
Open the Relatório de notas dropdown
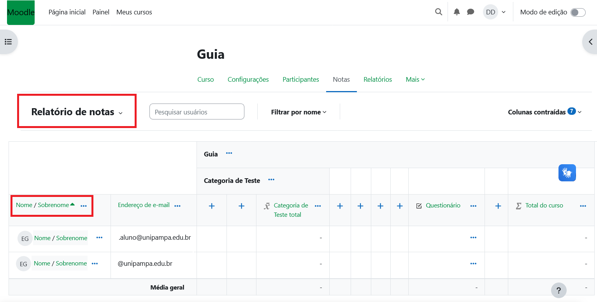coord(77,112)
